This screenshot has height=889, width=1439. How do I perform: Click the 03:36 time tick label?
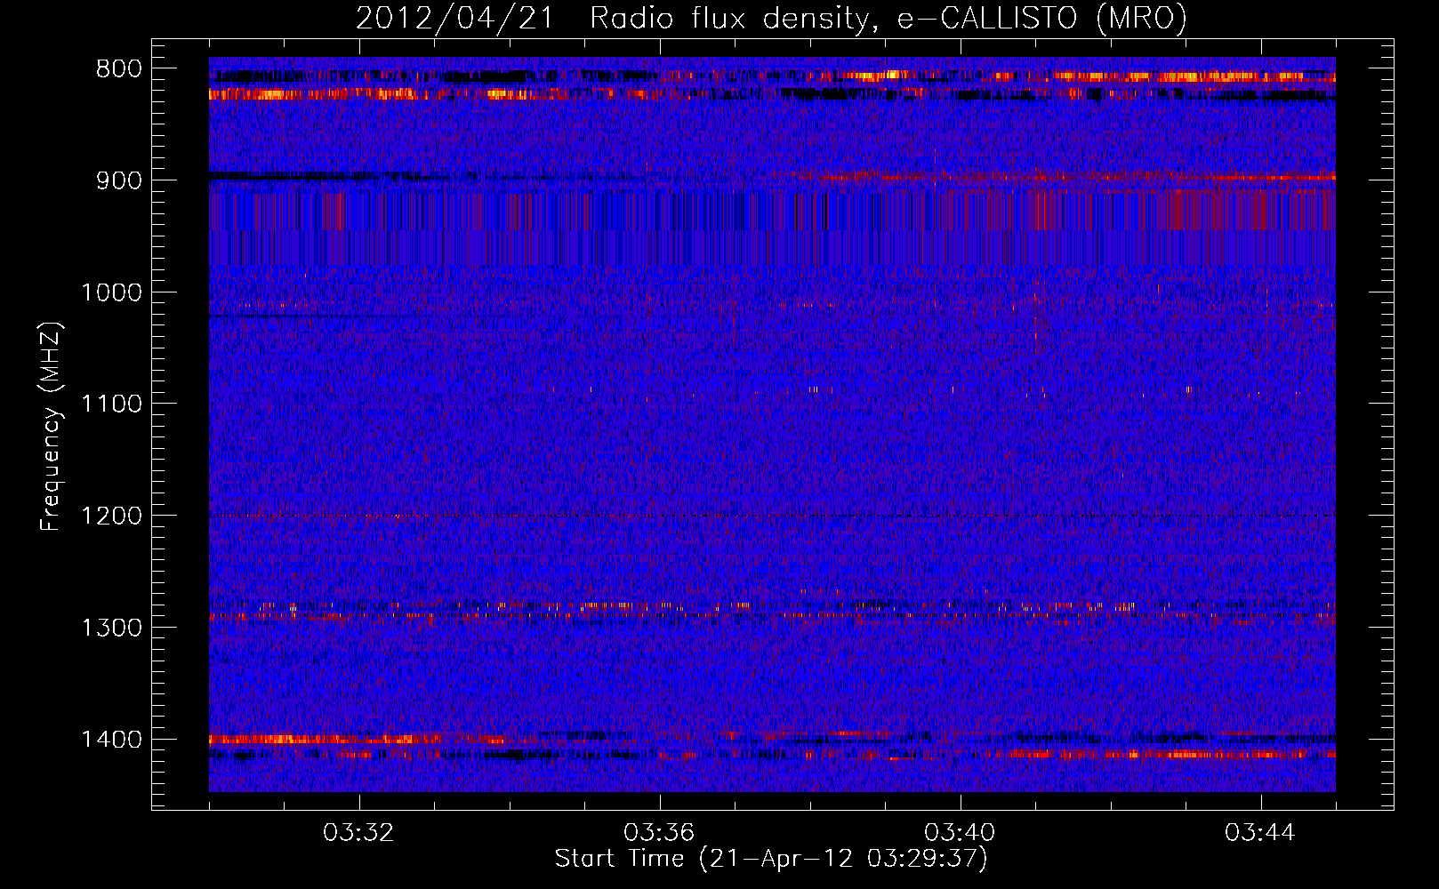tap(659, 833)
